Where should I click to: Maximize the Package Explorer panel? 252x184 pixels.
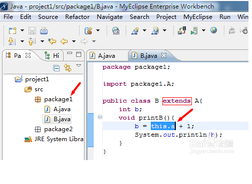[79, 54]
